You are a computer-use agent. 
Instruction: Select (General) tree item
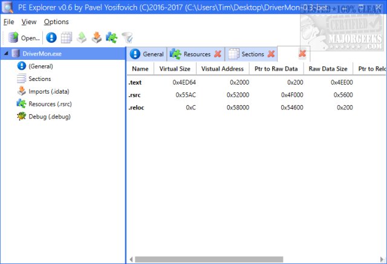pos(41,66)
